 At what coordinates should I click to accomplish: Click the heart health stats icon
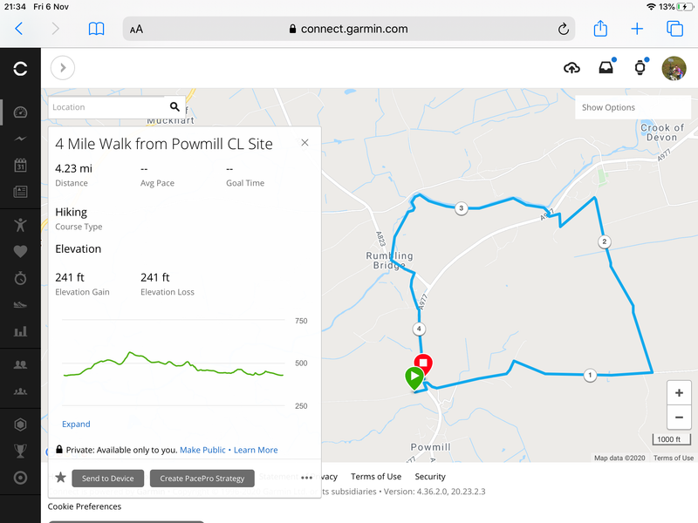pos(20,252)
